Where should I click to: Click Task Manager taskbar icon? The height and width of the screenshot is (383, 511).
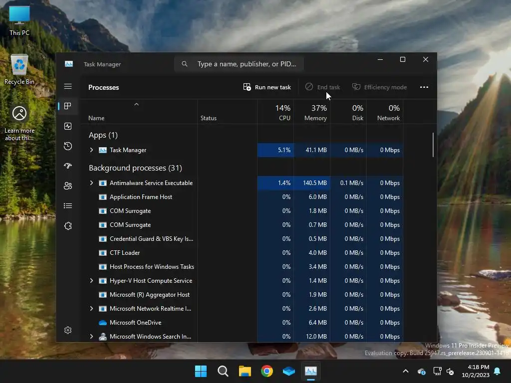310,371
